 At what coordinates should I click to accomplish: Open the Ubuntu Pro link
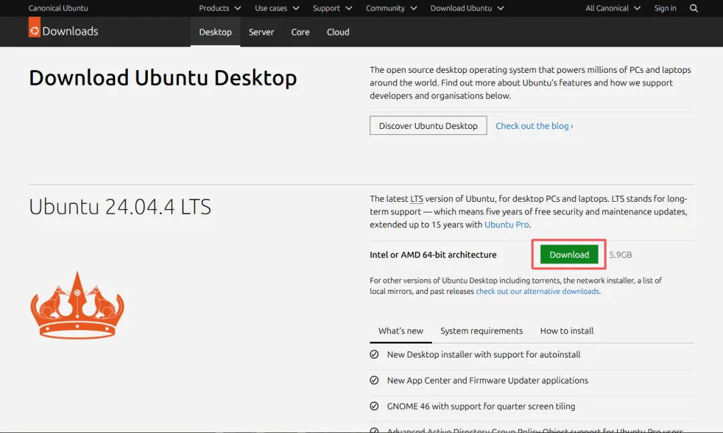[506, 225]
